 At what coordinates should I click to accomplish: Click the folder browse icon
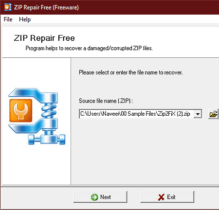click(x=214, y=114)
